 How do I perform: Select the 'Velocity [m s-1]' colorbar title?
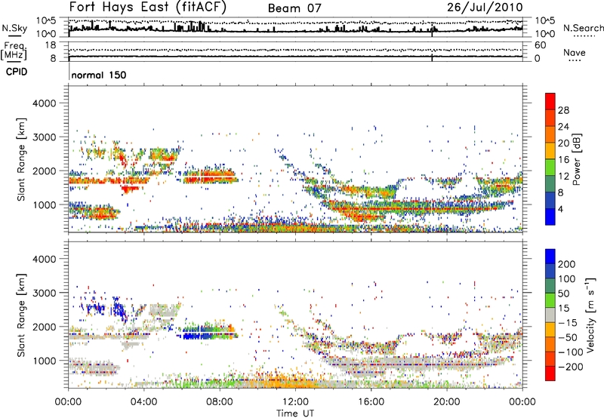click(591, 315)
